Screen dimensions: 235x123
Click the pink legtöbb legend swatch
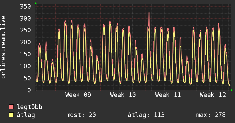(x=11, y=107)
